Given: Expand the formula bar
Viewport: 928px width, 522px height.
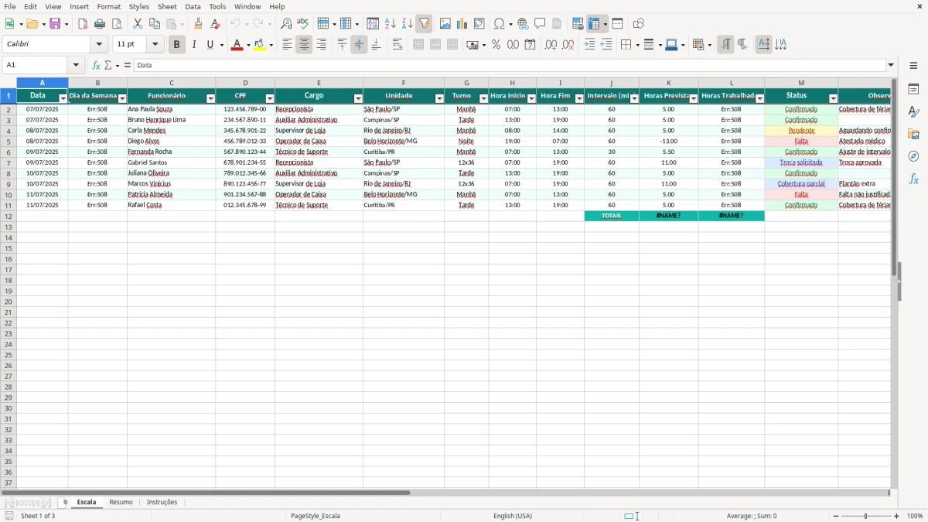Looking at the screenshot, I should point(891,65).
